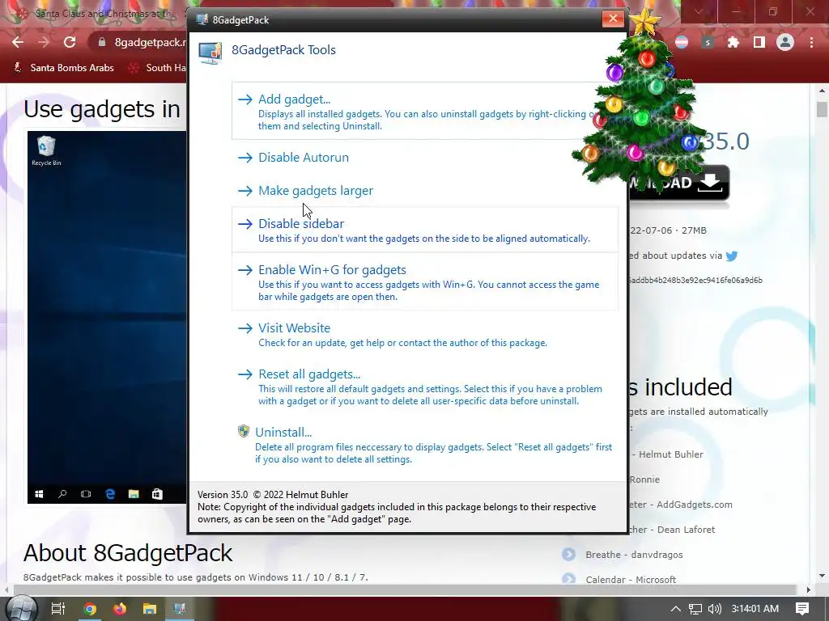Open the South Ha bookmark

click(x=158, y=68)
